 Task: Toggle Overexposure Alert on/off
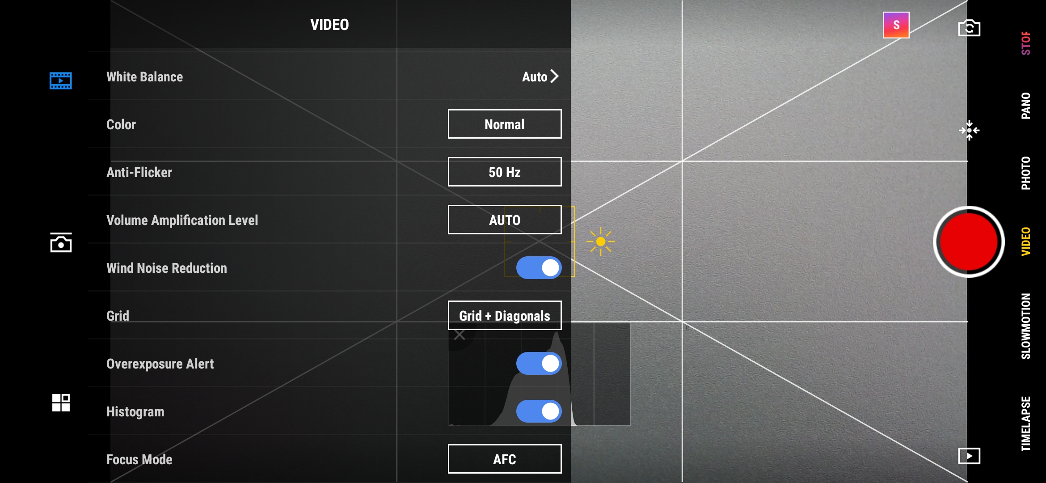(x=539, y=363)
